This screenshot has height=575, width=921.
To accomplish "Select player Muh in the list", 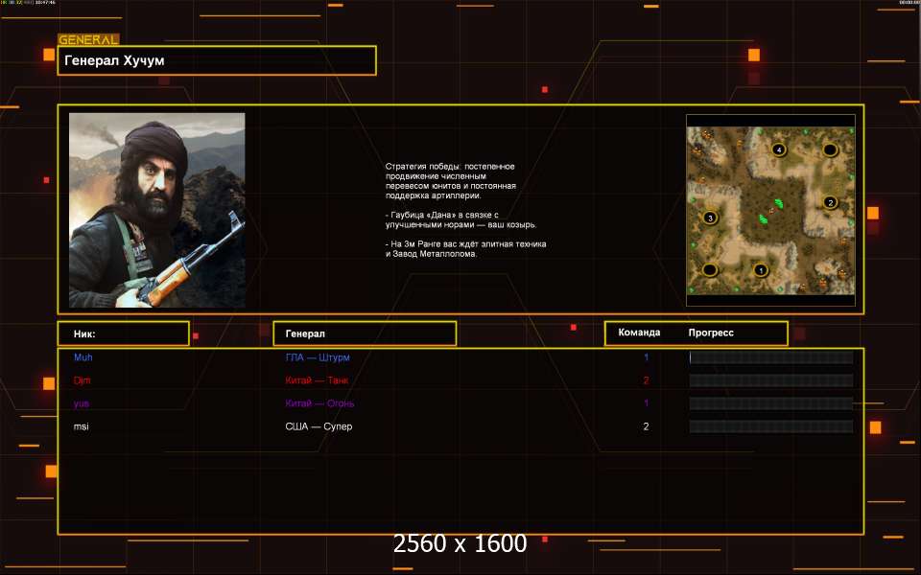I will (x=83, y=357).
